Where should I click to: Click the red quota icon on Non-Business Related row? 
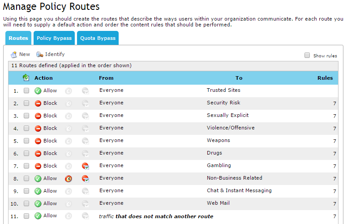coord(86,178)
